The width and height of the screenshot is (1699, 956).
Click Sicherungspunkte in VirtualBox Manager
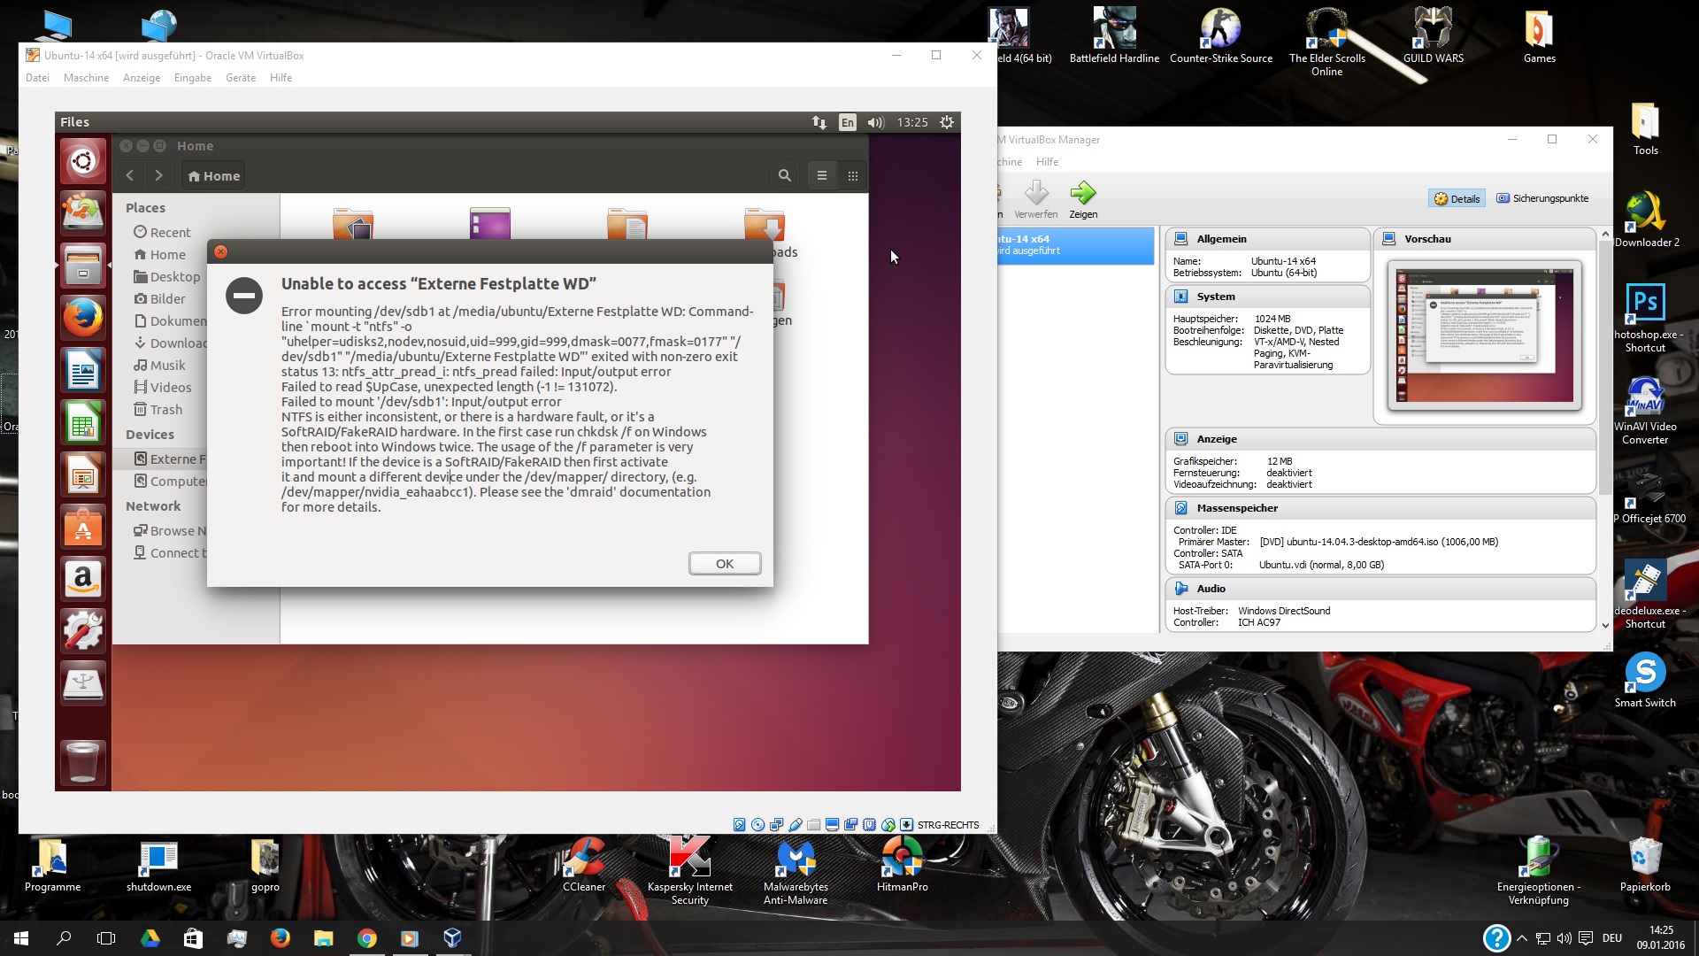[x=1542, y=198]
